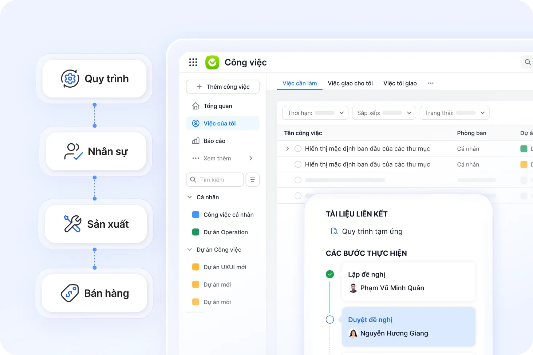Image resolution: width=533 pixels, height=355 pixels.
Task: Select the Sản xuất tools icon card
Action: (96, 224)
